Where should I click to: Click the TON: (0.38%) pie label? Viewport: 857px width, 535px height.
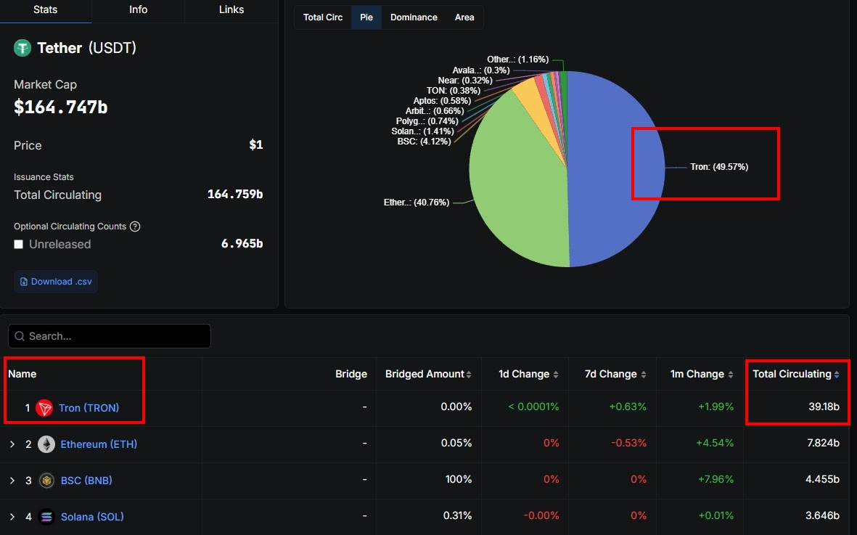[454, 91]
